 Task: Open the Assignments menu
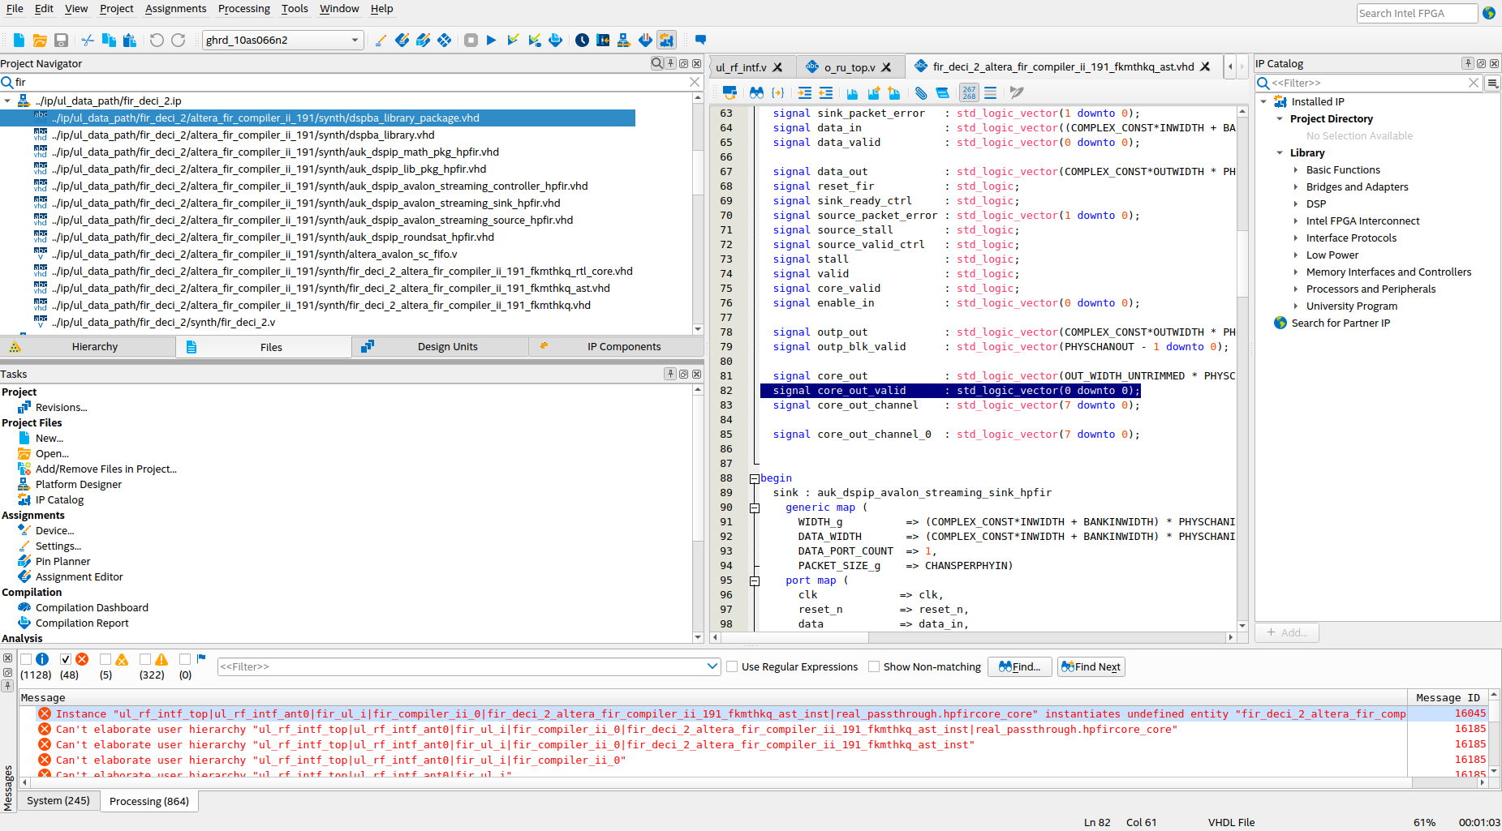click(176, 9)
